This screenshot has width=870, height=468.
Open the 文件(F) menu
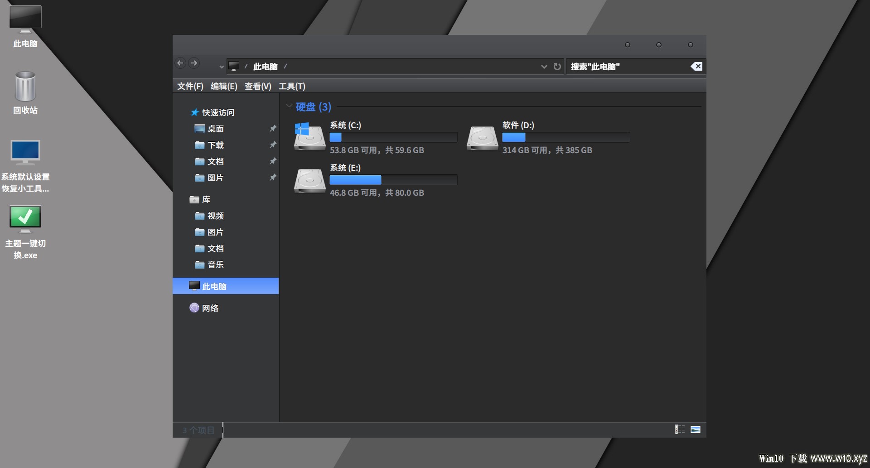190,86
